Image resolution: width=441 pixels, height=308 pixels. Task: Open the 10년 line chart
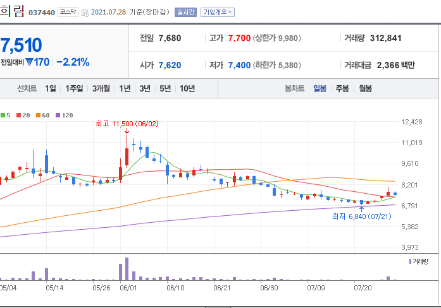click(x=187, y=88)
